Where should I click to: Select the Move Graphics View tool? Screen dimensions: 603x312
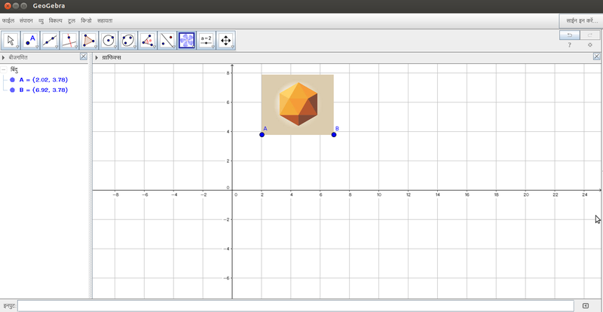tap(227, 41)
